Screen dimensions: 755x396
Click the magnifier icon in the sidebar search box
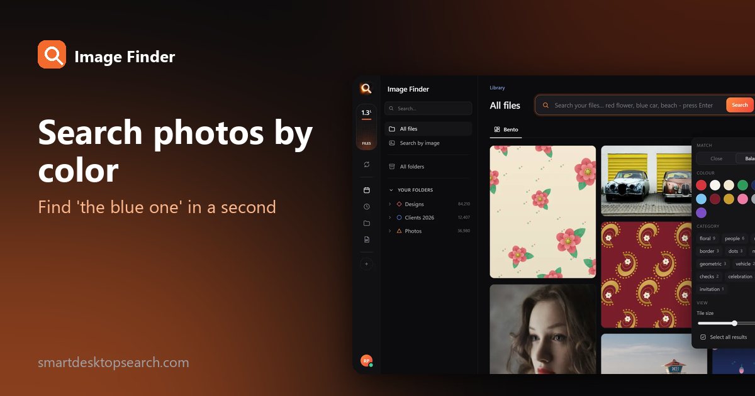391,109
